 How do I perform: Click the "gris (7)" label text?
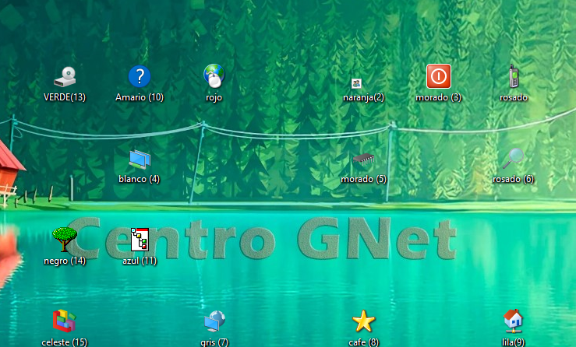(x=214, y=342)
